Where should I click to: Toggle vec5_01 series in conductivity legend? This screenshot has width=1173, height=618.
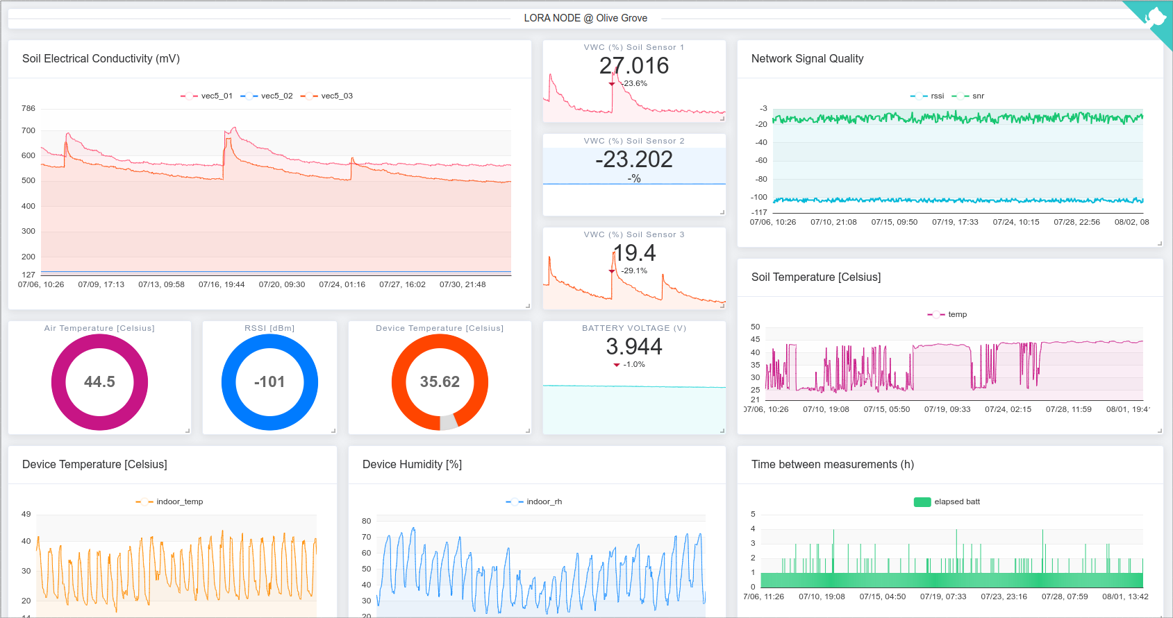(207, 96)
